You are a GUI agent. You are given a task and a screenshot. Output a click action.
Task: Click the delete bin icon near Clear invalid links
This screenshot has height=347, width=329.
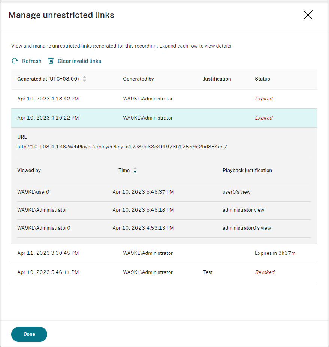pyautogui.click(x=51, y=61)
